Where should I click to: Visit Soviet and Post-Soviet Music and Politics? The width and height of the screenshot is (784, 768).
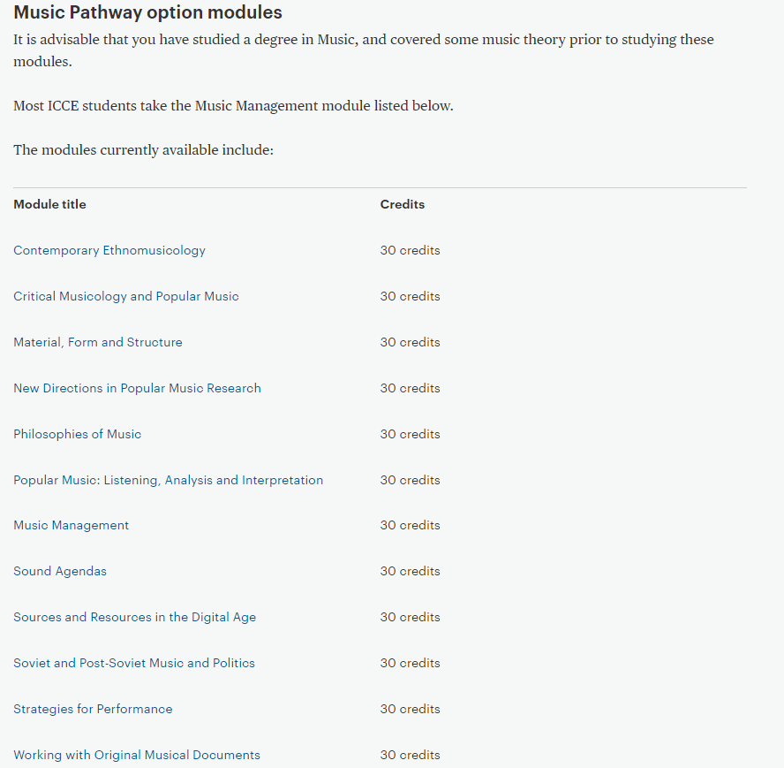134,664
